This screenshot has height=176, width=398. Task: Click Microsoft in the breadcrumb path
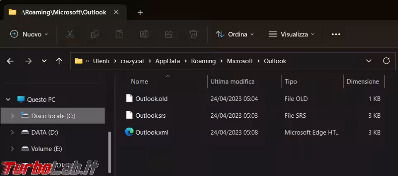[x=240, y=61]
